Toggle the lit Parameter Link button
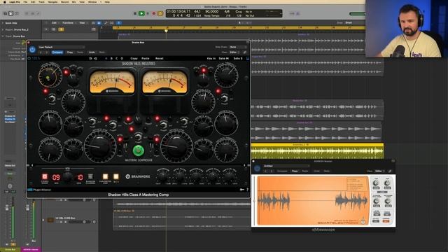Screen dimensions: 448x252 [x=105, y=176]
